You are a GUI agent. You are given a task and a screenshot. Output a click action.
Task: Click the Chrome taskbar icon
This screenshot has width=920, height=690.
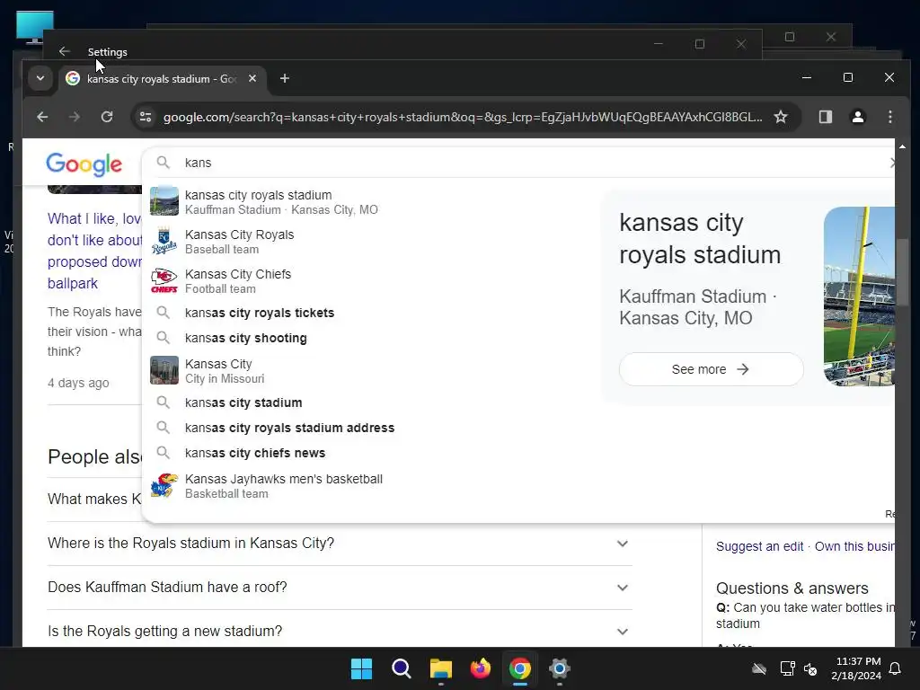(x=520, y=668)
